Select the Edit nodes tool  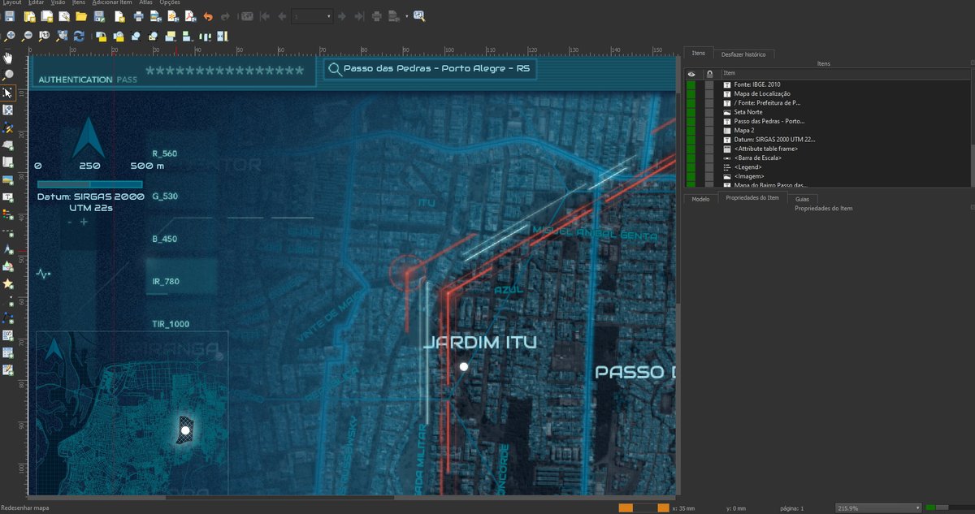coord(8,127)
